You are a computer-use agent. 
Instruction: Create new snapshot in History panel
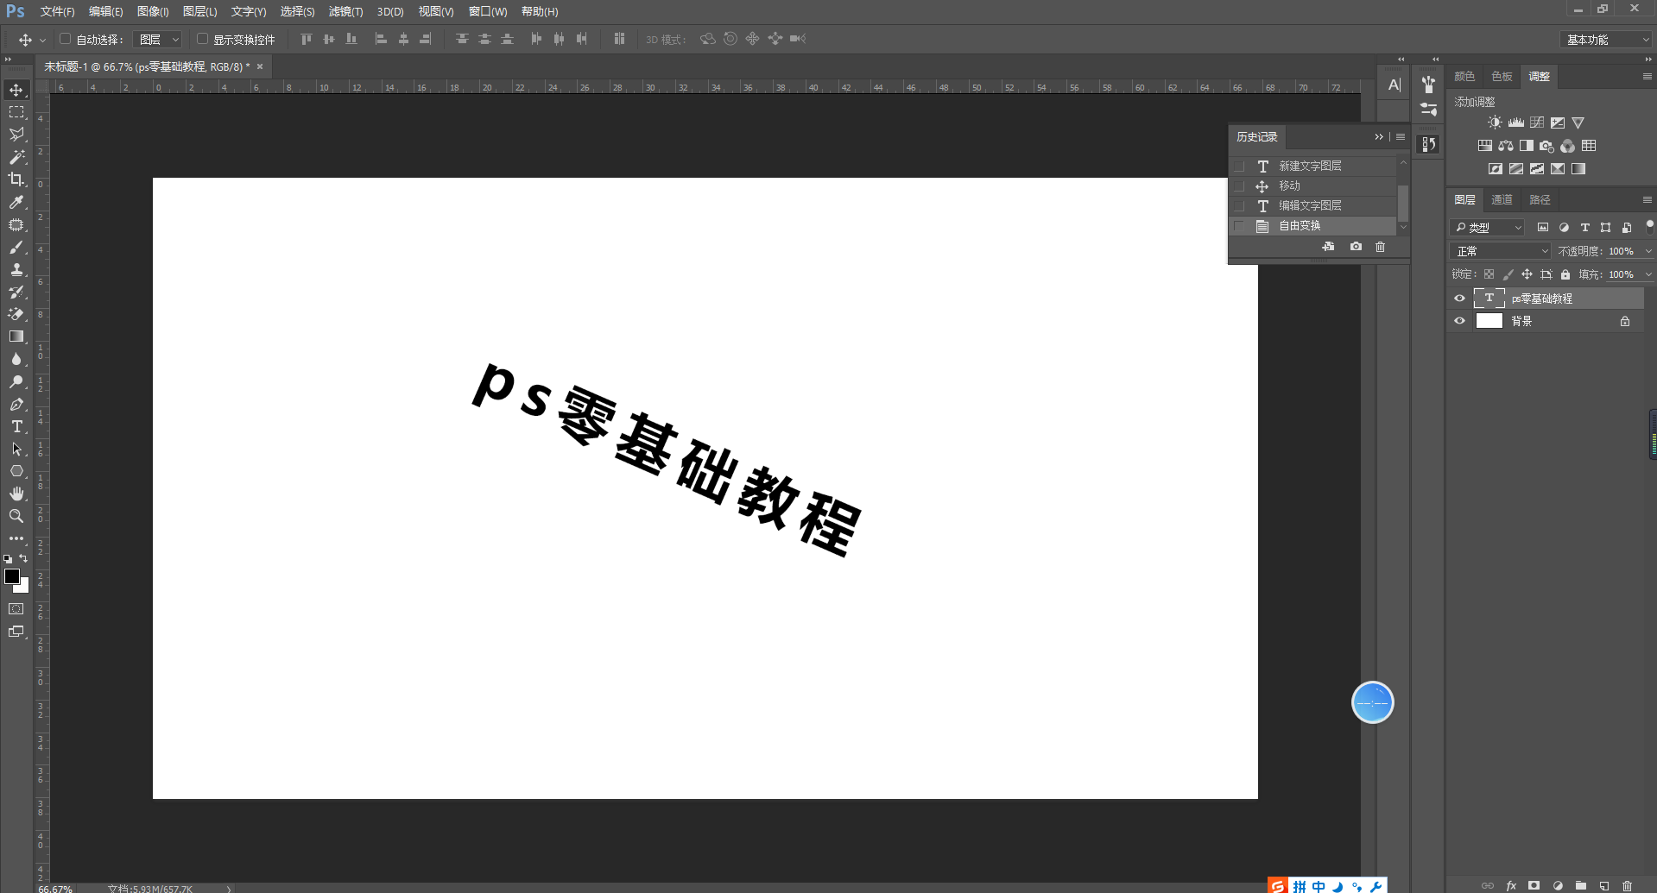coord(1355,248)
